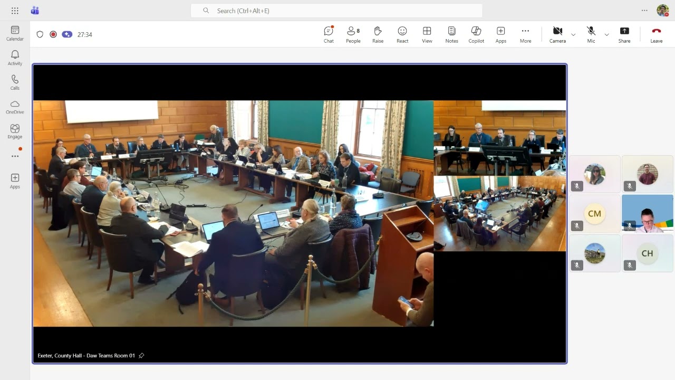Screen dimensions: 675x380
Task: Unpin the Exeter County Hall video
Action: [x=141, y=356]
